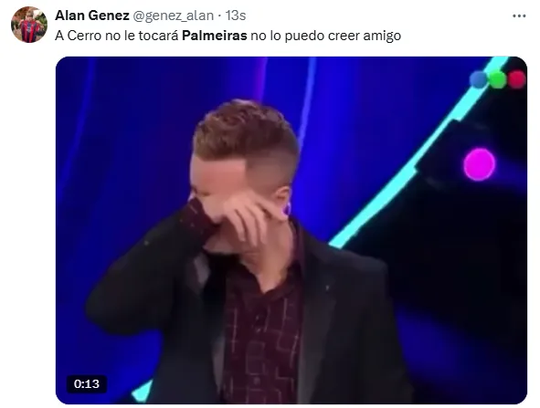Click the man's reddish-brown hair in video
The image size is (540, 408).
[x=245, y=132]
